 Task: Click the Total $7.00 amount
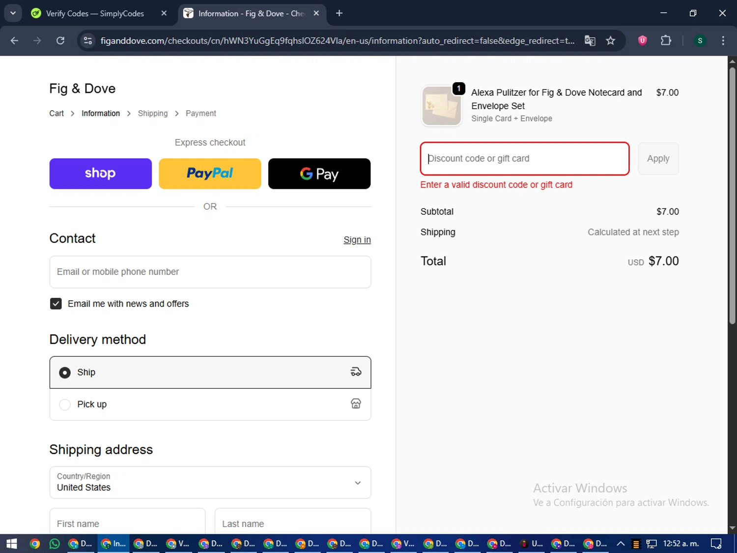pyautogui.click(x=663, y=261)
